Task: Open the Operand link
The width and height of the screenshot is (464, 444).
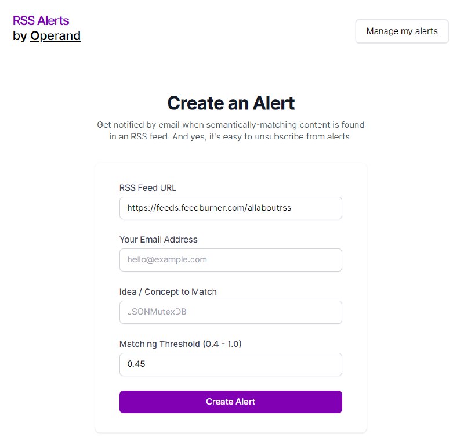Action: coord(56,36)
